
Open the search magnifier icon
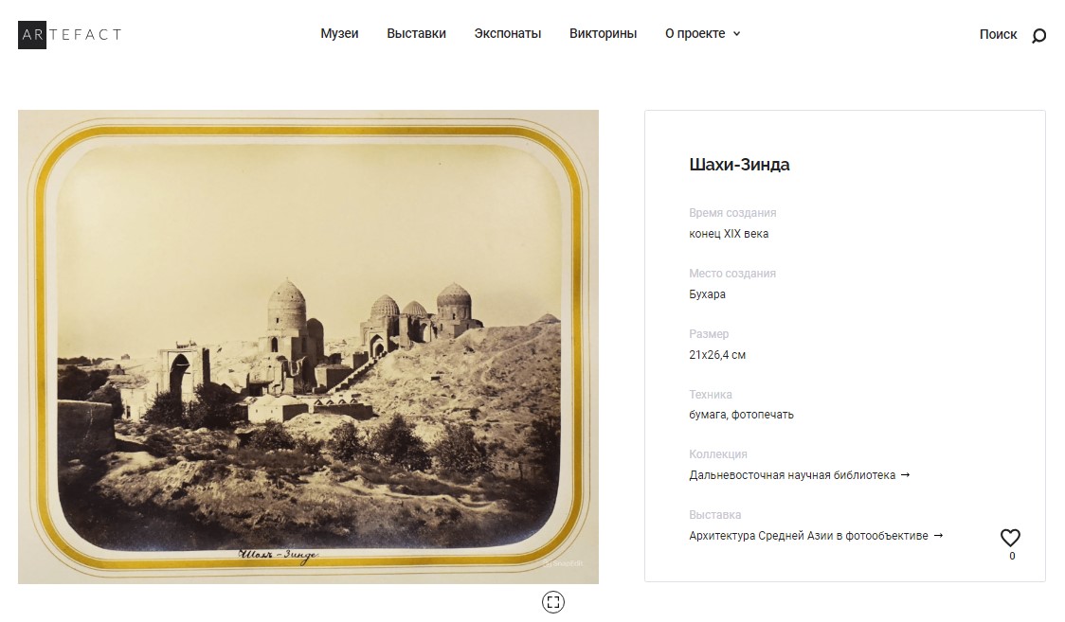[x=1038, y=35]
